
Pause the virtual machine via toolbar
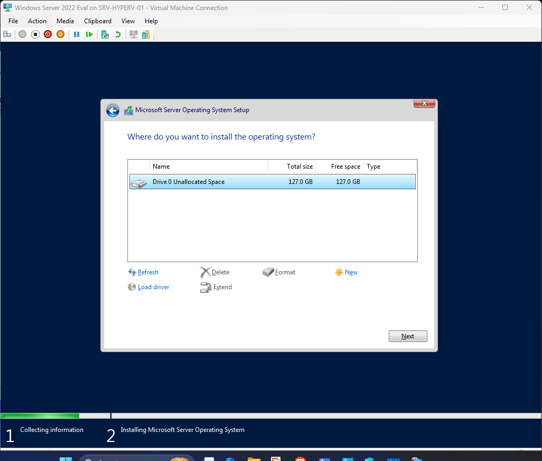coord(77,34)
